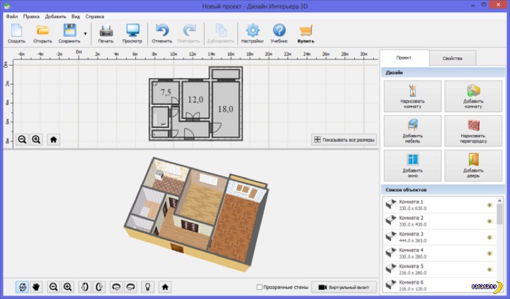This screenshot has height=299, width=510.
Task: Turn on lighting with the bulb icon
Action: (x=149, y=287)
